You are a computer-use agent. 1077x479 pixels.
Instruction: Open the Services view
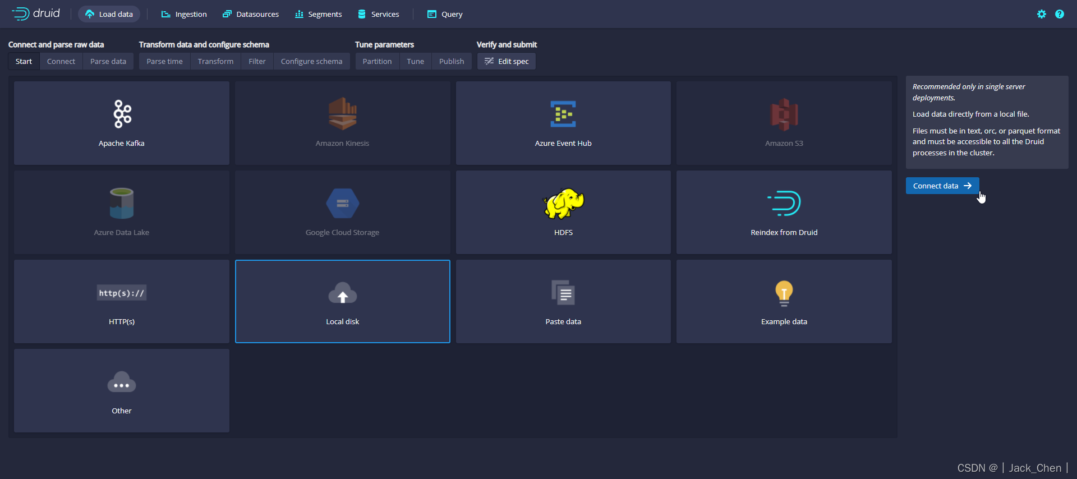(379, 14)
